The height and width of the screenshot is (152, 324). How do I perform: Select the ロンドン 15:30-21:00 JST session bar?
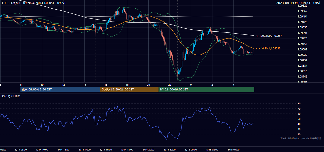pos(129,89)
